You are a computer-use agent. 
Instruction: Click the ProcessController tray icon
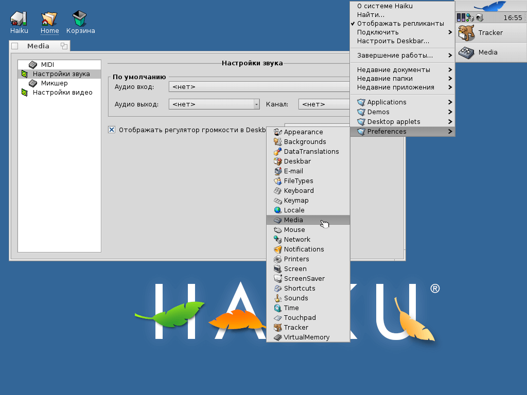point(461,17)
